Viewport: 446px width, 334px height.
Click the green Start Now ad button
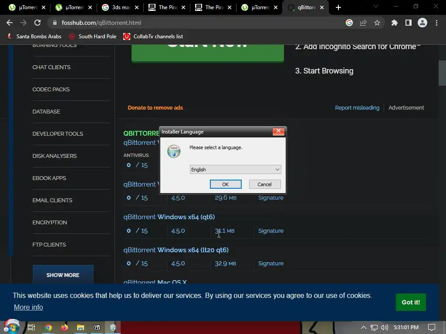click(x=208, y=53)
